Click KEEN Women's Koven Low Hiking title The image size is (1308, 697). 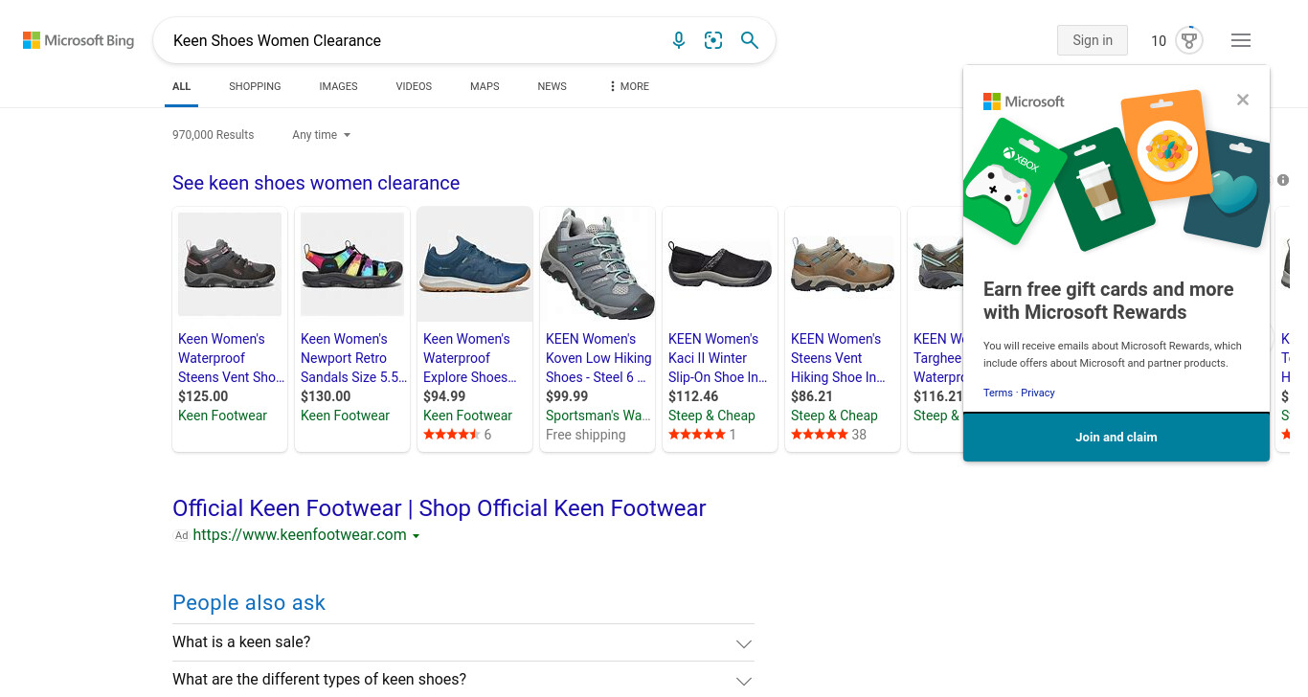pos(598,358)
